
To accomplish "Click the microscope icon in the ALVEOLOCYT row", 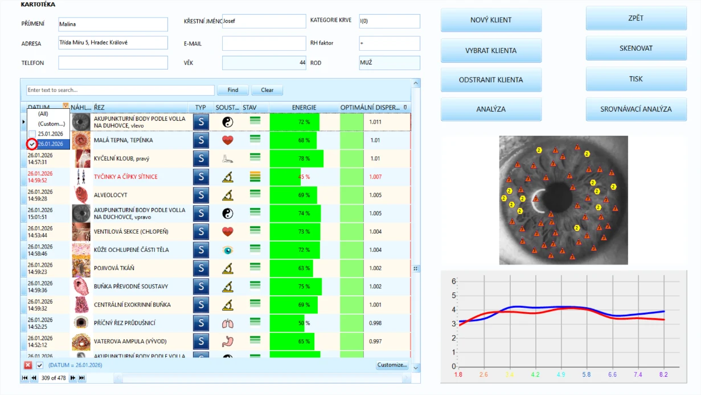I will tap(228, 195).
